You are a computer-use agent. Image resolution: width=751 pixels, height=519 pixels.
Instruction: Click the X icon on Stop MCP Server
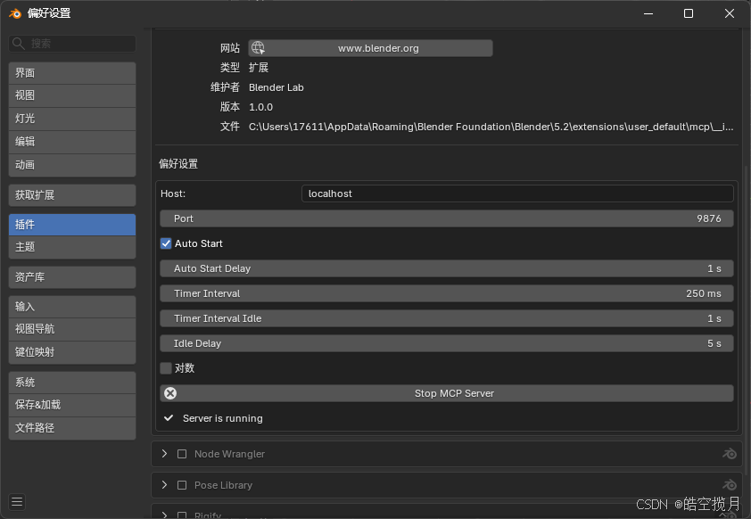click(170, 393)
